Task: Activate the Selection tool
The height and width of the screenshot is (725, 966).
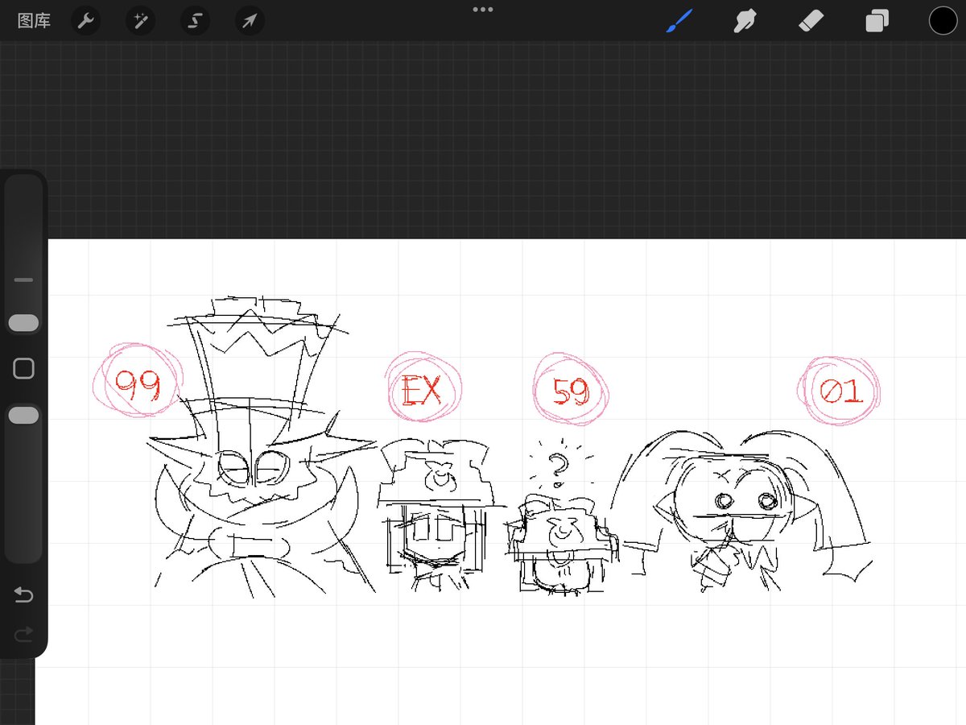Action: 195,21
